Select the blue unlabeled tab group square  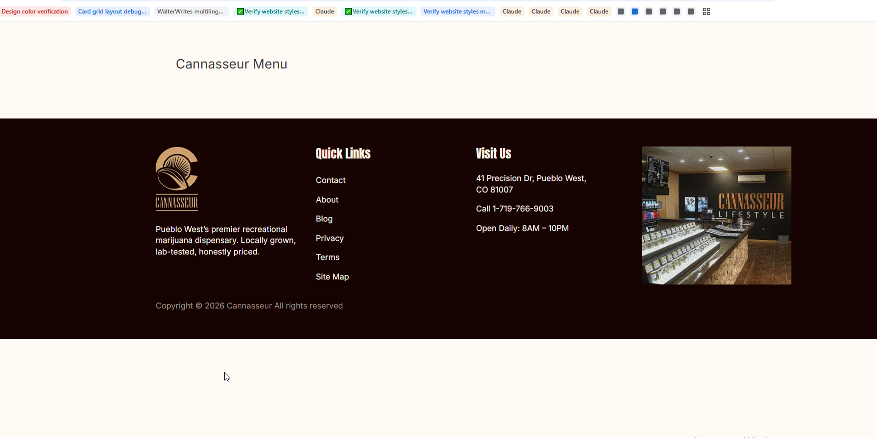point(635,11)
